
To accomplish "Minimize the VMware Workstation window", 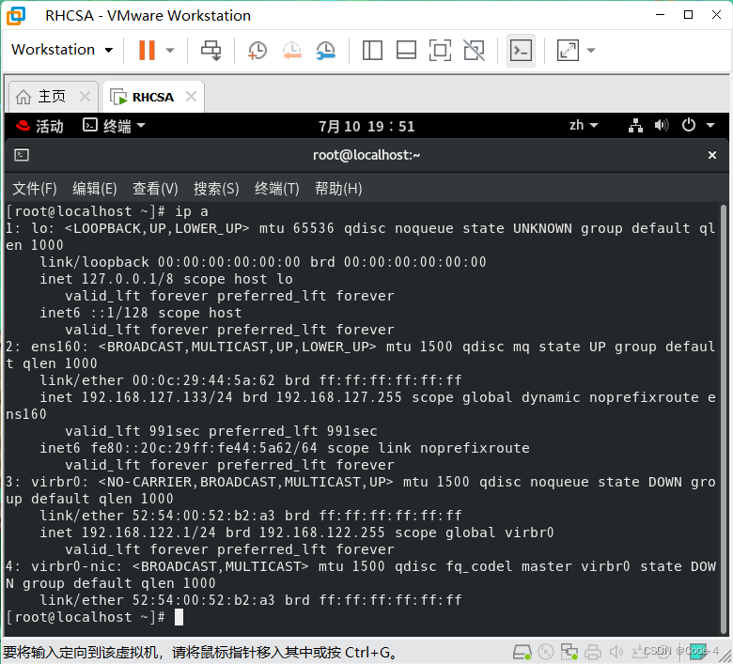I will 660,15.
